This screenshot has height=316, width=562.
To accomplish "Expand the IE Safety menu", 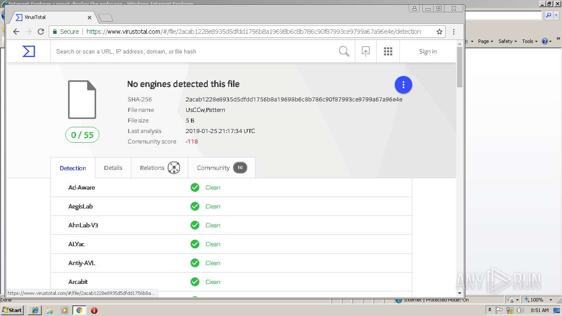I will pos(507,41).
